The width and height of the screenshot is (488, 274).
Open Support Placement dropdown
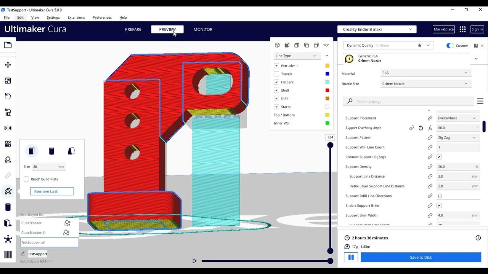458,118
